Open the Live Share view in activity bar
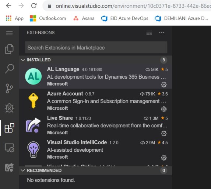211x189 pixels. click(x=9, y=168)
